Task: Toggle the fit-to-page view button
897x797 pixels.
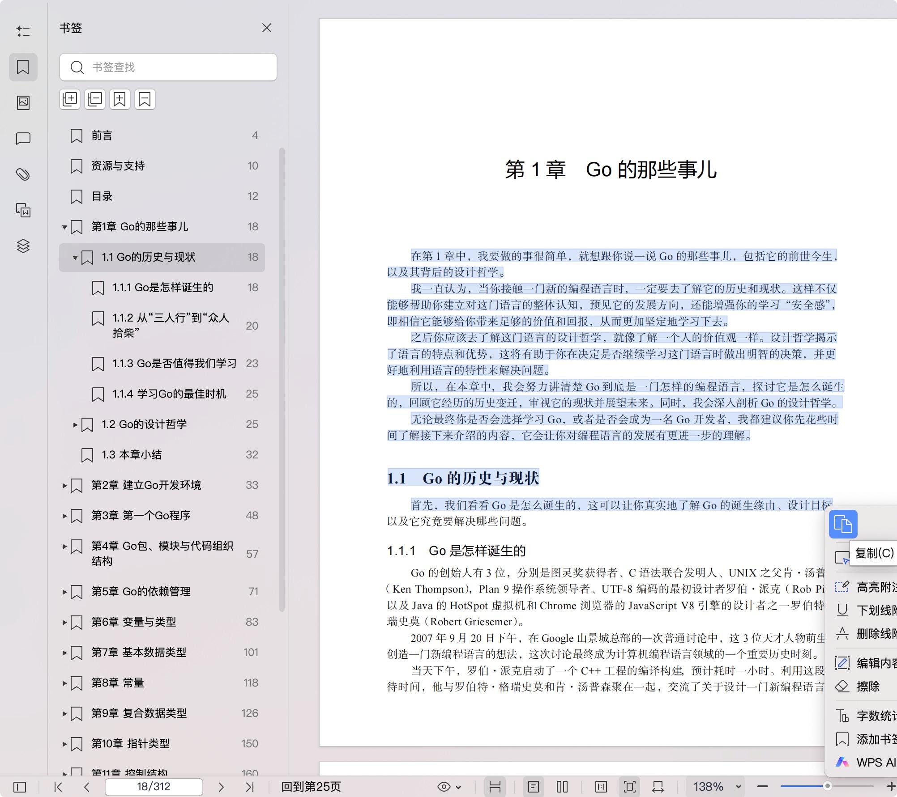Action: [629, 787]
